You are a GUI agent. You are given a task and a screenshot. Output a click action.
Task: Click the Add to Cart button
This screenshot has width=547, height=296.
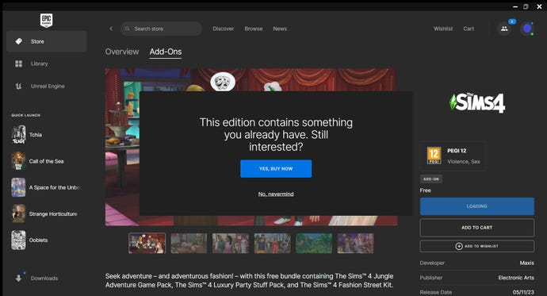pyautogui.click(x=477, y=228)
